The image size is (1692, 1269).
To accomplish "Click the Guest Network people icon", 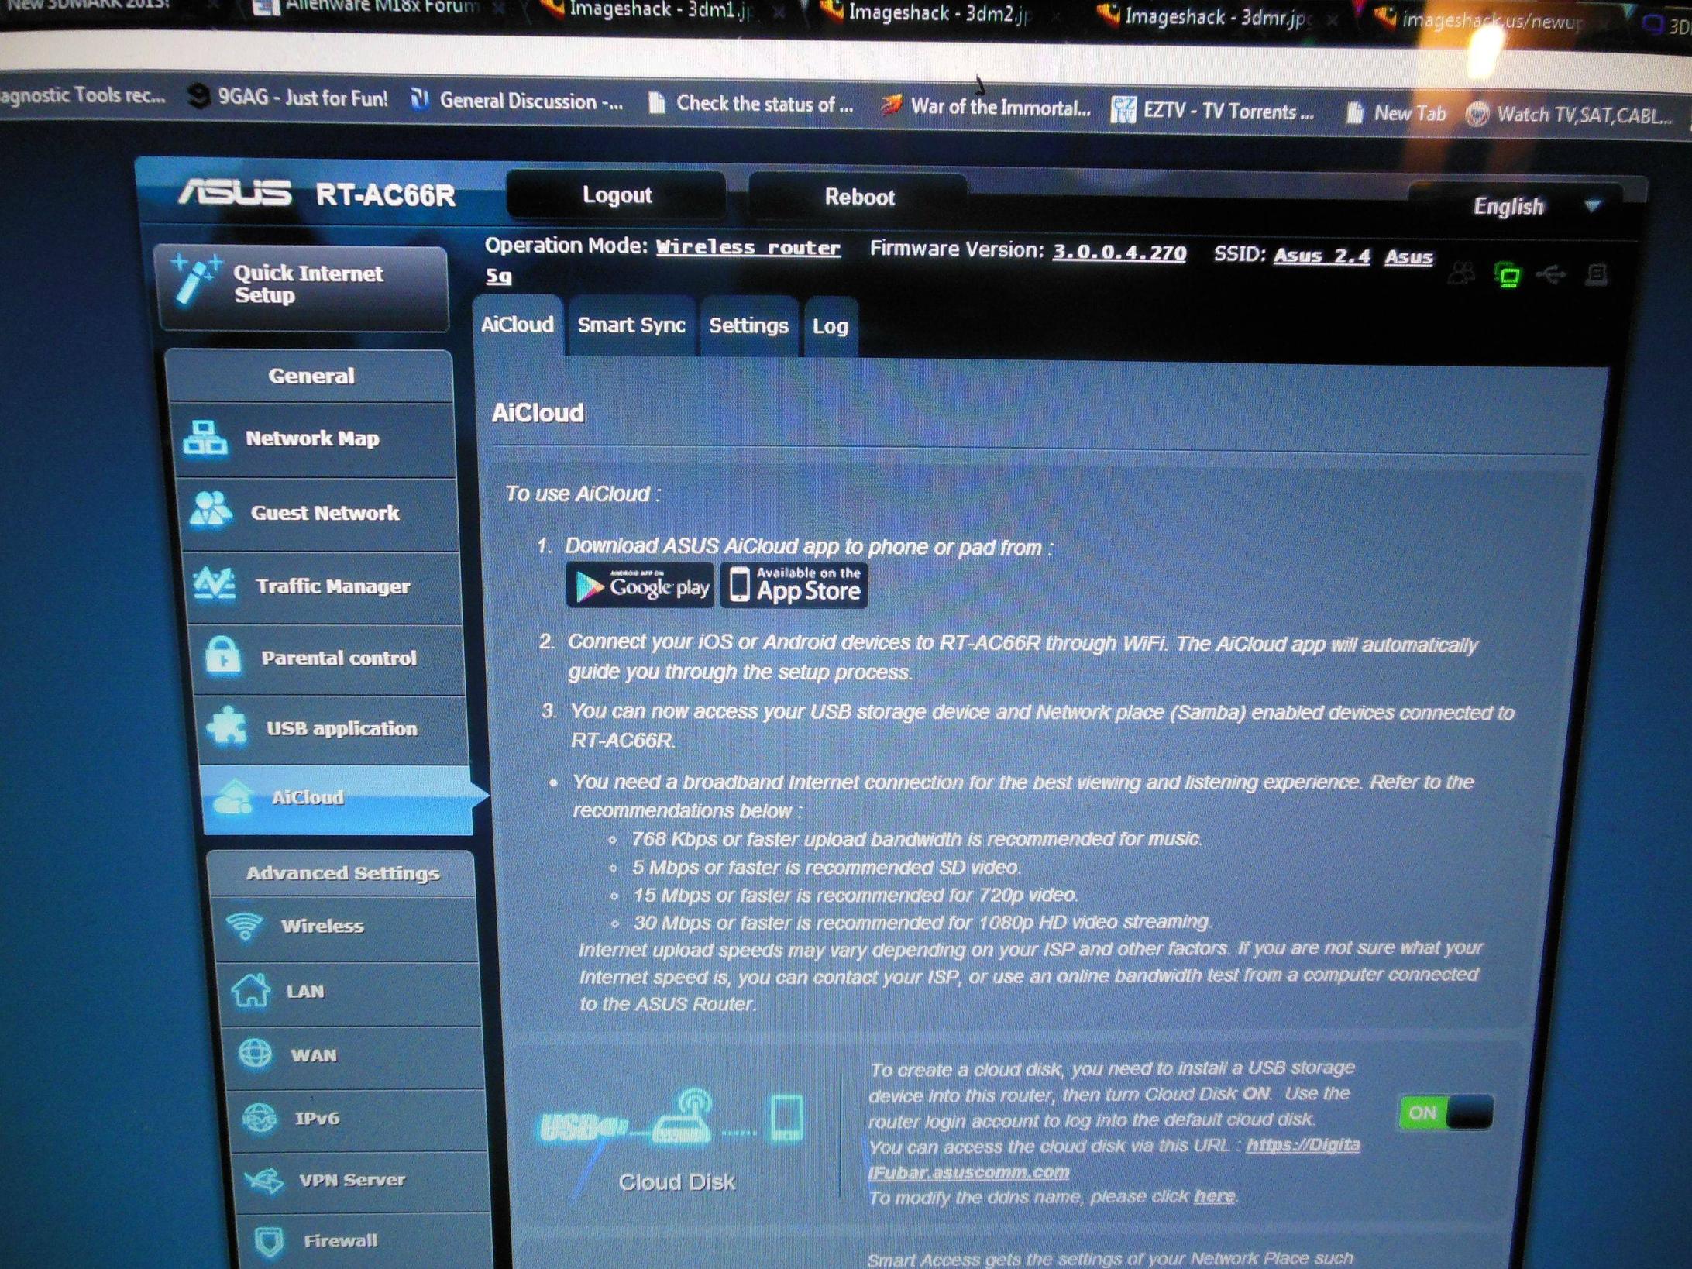I will [x=210, y=510].
